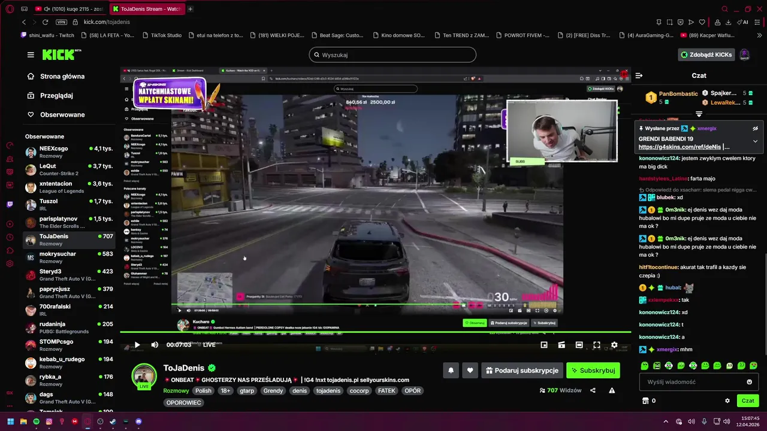Open browser downloads icon

pos(728,22)
